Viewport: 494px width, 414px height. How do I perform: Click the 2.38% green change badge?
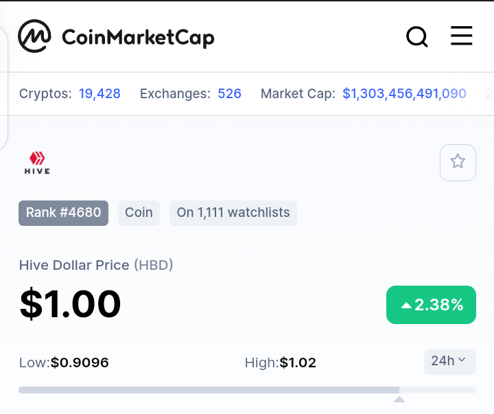click(x=431, y=305)
